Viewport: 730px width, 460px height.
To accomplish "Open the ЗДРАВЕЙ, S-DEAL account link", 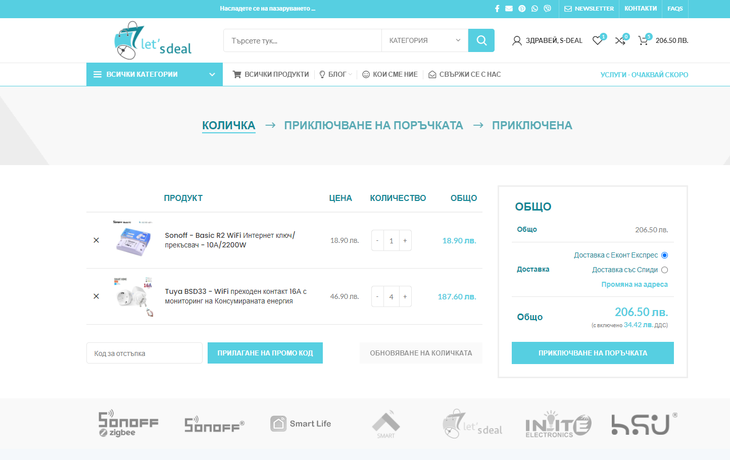I will point(548,40).
